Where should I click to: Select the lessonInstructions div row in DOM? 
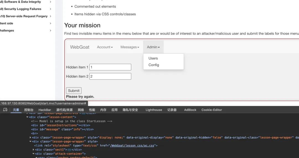click(61, 125)
